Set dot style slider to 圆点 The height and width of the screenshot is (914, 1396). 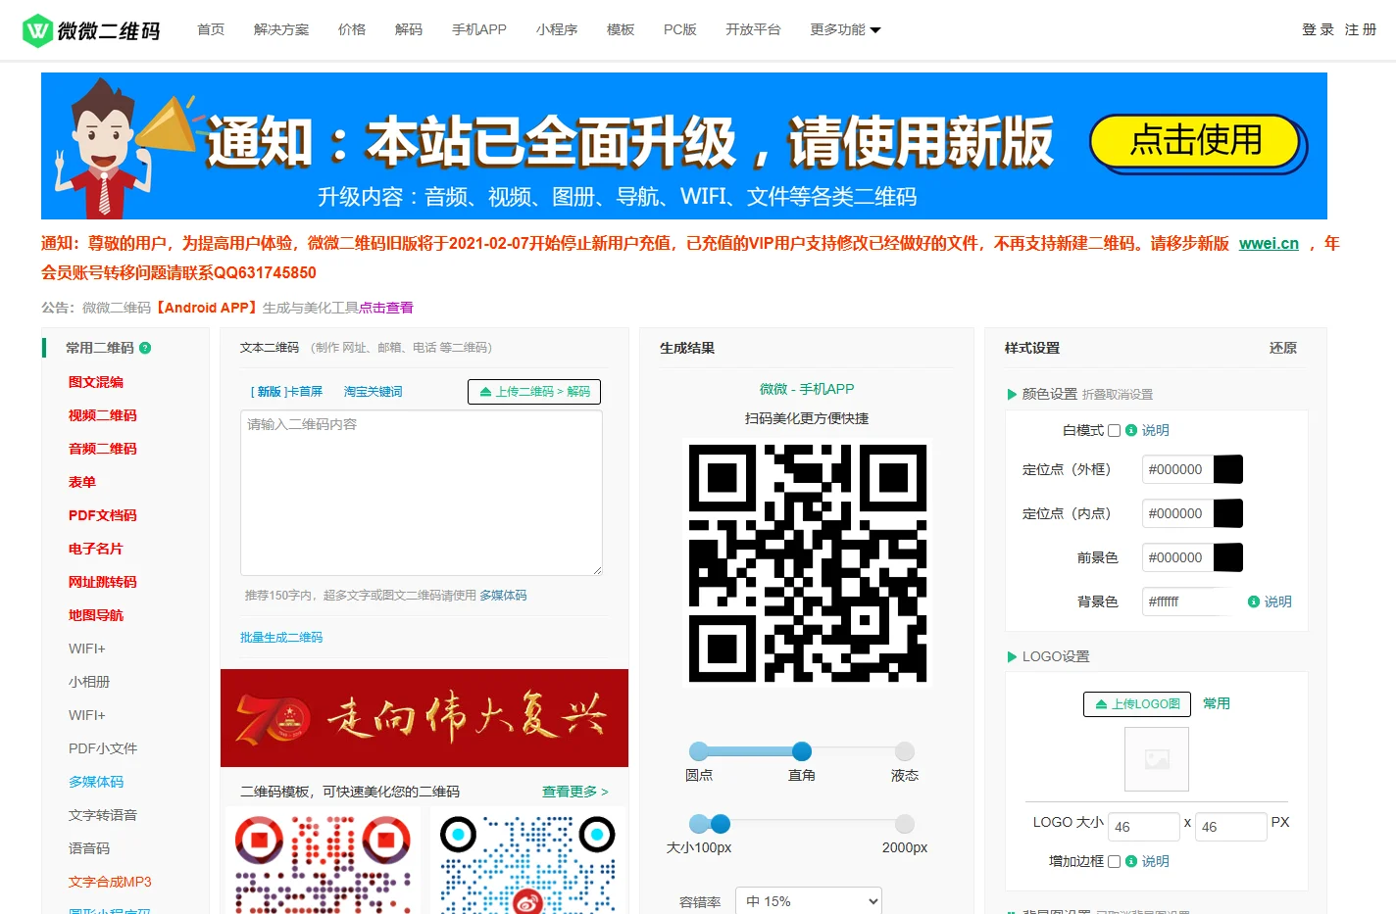699,751
